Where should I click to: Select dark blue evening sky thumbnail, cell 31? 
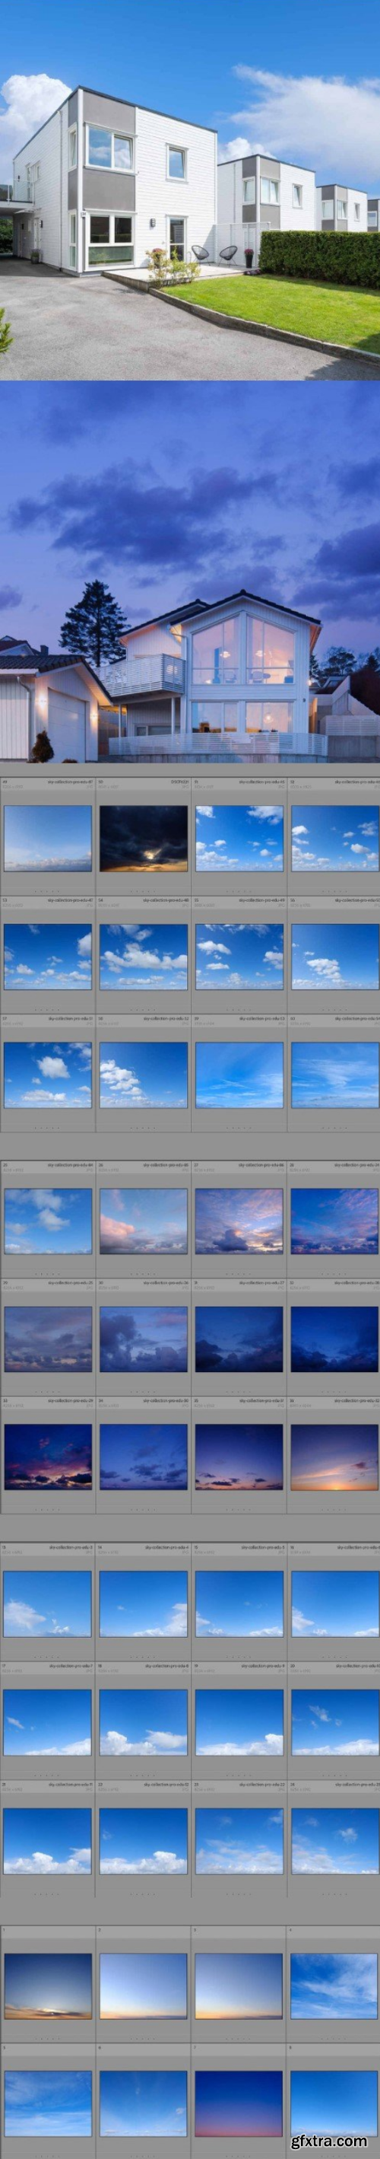(239, 1339)
